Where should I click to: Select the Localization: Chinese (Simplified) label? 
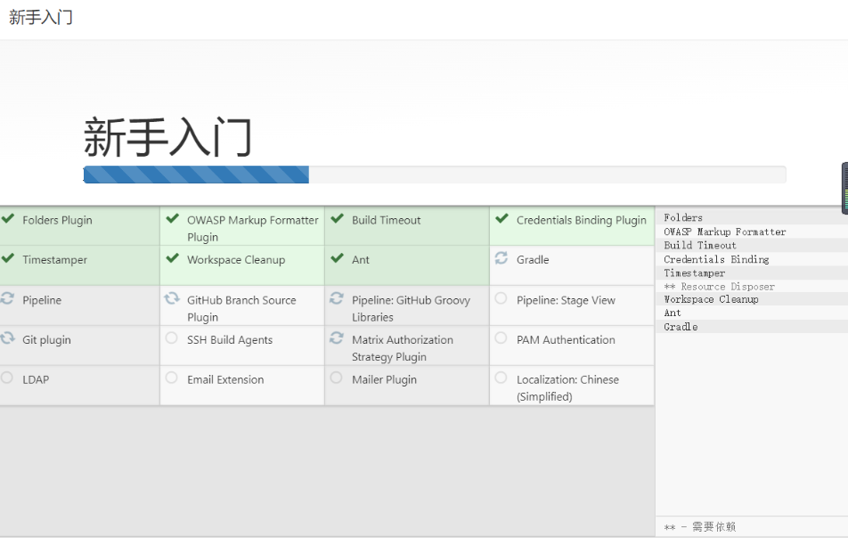click(x=567, y=388)
